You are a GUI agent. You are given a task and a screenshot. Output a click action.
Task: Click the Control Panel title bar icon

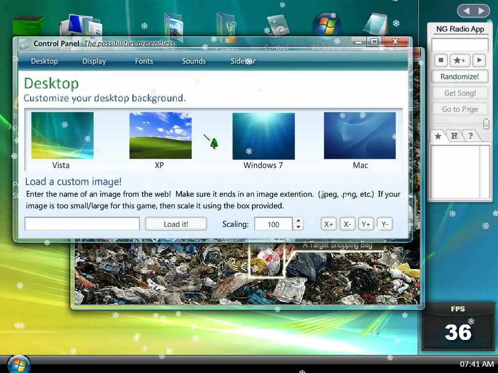pyautogui.click(x=23, y=44)
